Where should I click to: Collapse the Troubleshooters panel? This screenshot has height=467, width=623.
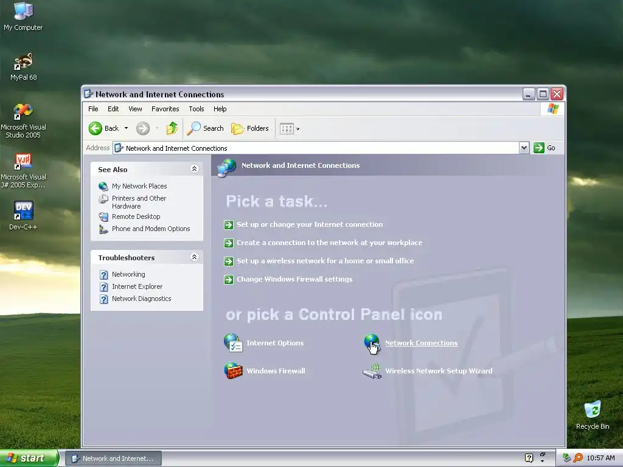(194, 257)
